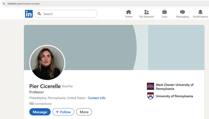Screen dimensions: 209x119
Task: Open My Network people icon
Action: click(x=147, y=12)
